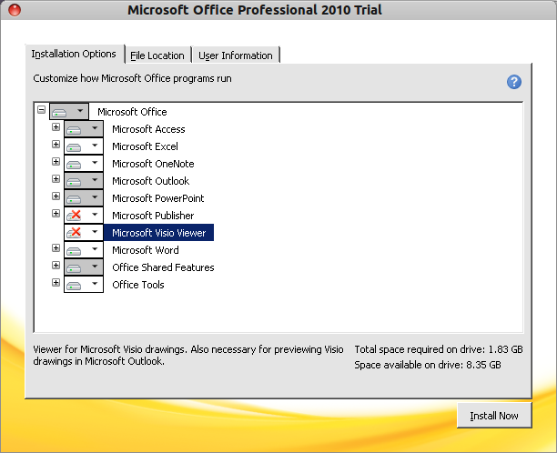Click the Install Now button
The width and height of the screenshot is (557, 453).
pos(494,416)
